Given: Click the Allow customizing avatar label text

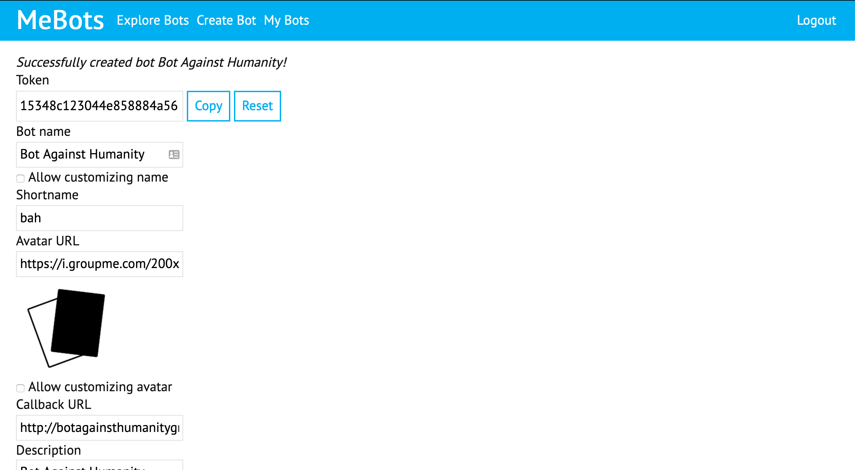Looking at the screenshot, I should pyautogui.click(x=100, y=387).
